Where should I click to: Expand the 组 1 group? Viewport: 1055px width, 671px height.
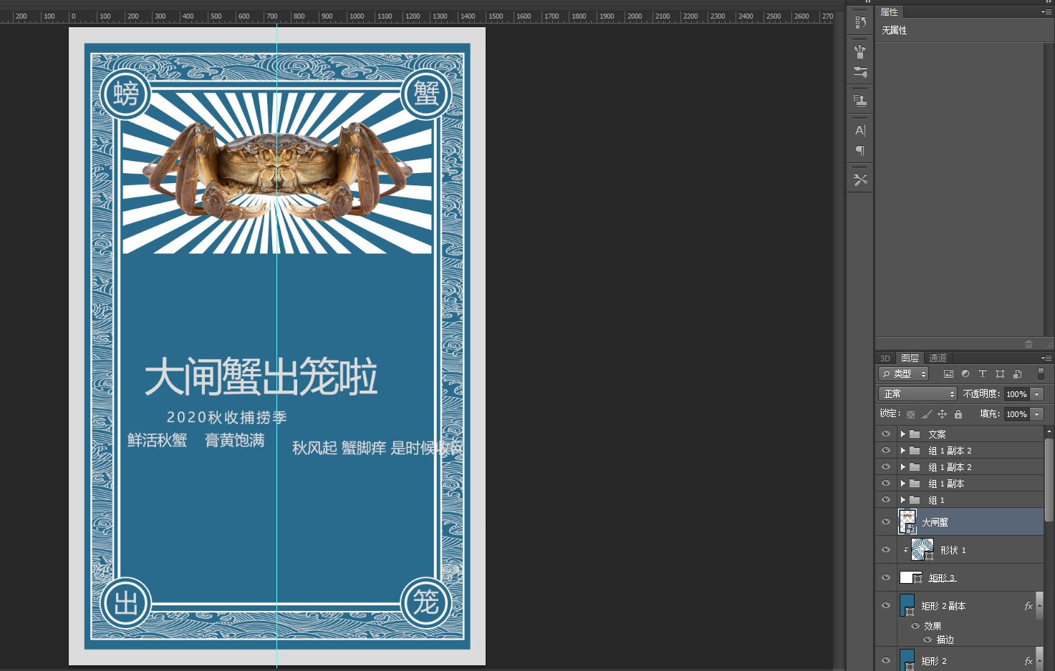(903, 500)
